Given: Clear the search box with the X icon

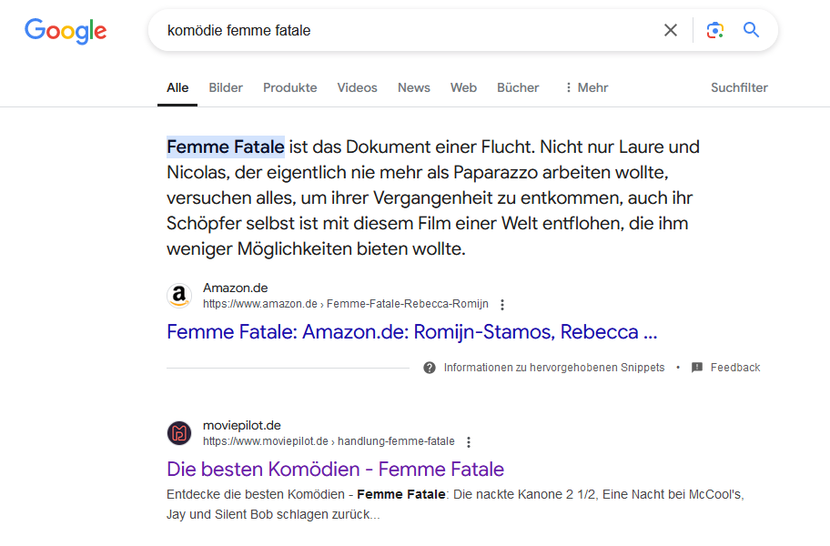Looking at the screenshot, I should [x=671, y=30].
